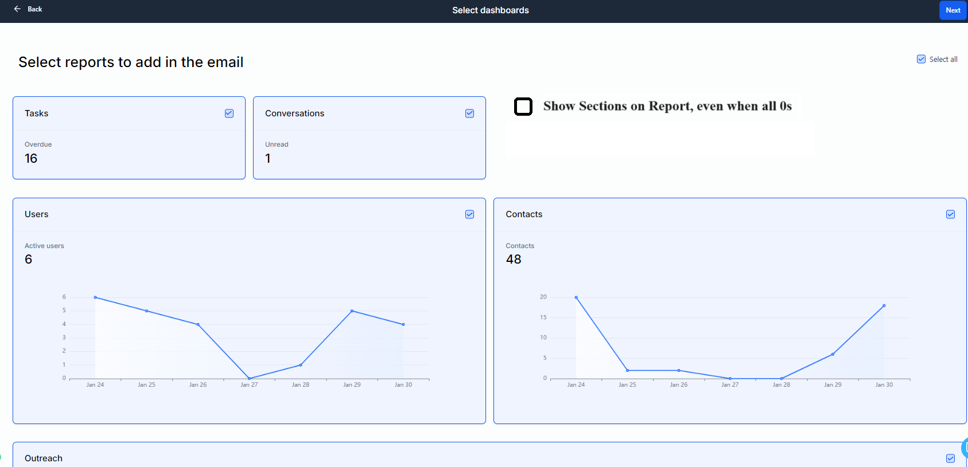968x467 pixels.
Task: Click the Unread count in Conversations card
Action: 268,159
